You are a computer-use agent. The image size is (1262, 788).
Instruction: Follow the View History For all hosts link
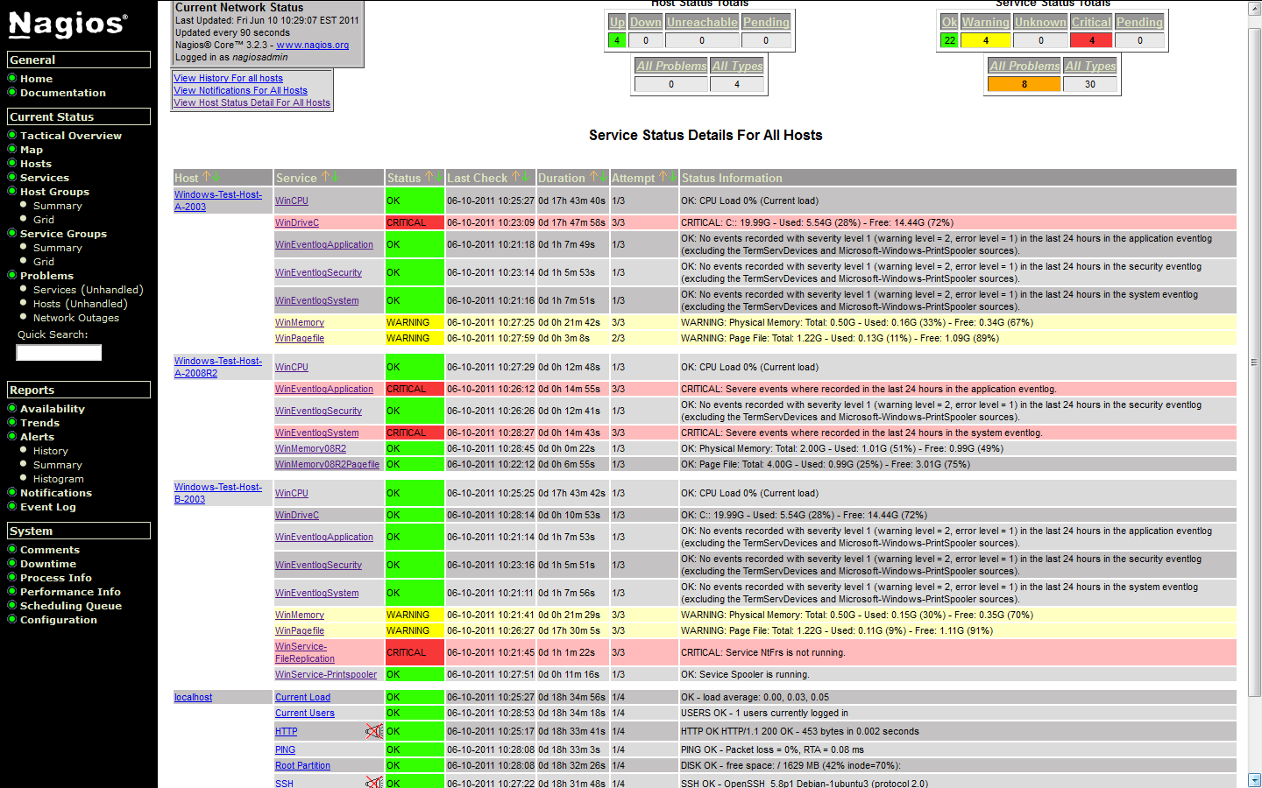[228, 78]
